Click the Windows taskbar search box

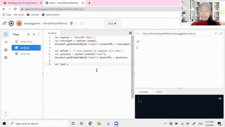click(39, 123)
